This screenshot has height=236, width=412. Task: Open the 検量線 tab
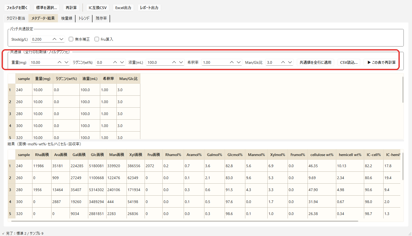tap(67, 18)
